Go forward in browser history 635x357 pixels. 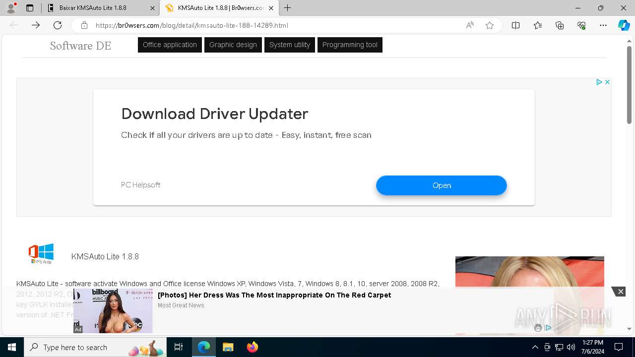36,25
